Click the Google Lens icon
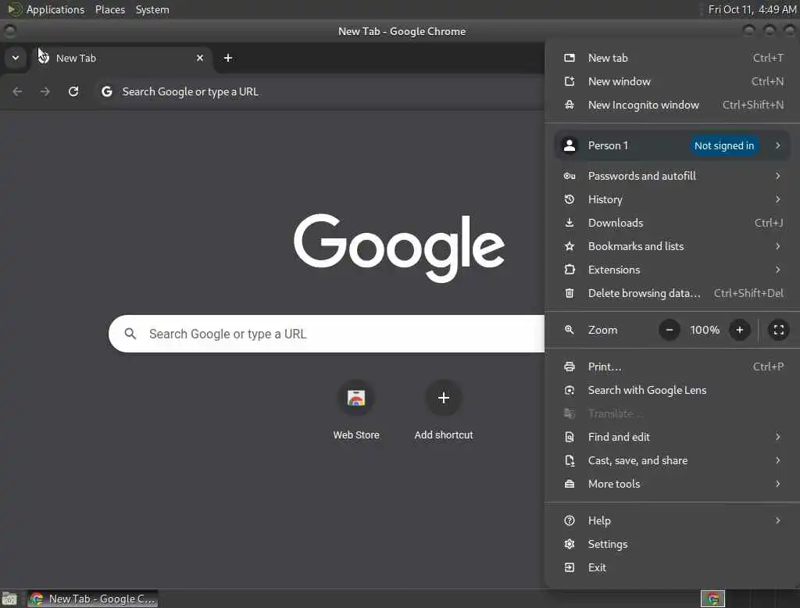Viewport: 800px width, 608px height. click(x=570, y=390)
